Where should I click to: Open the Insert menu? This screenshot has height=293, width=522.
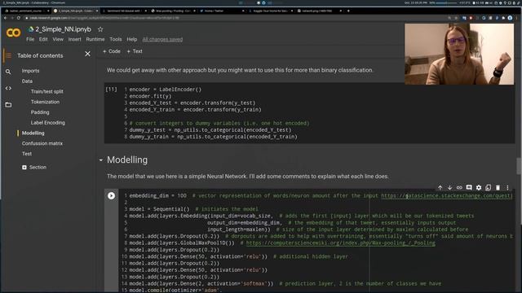coord(74,39)
